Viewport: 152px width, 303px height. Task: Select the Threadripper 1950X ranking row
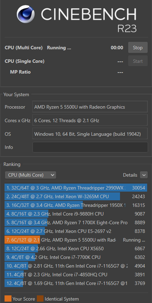click(76, 205)
